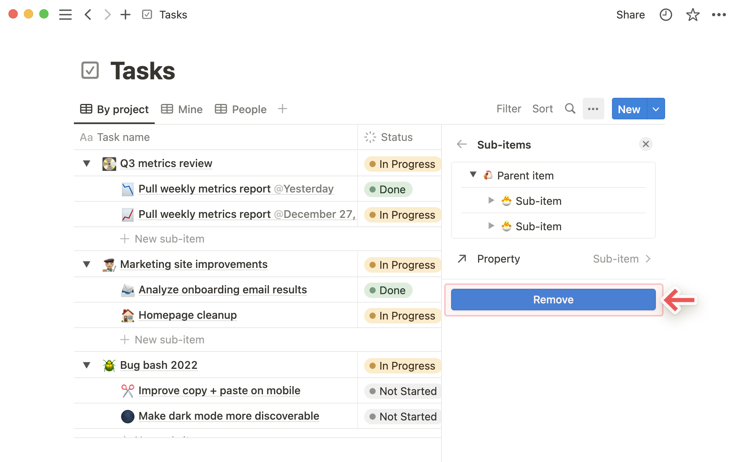The width and height of the screenshot is (739, 462).
Task: Open the sidebar hamburger menu
Action: coord(65,15)
